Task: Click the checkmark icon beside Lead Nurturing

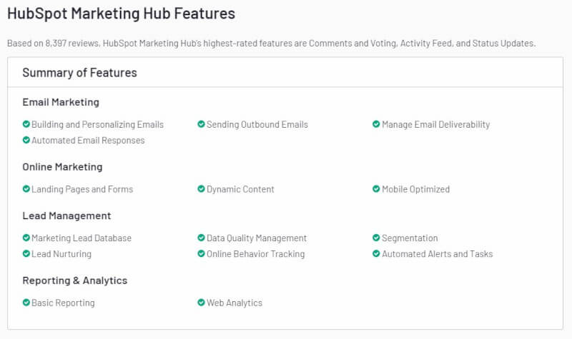Action: point(26,254)
